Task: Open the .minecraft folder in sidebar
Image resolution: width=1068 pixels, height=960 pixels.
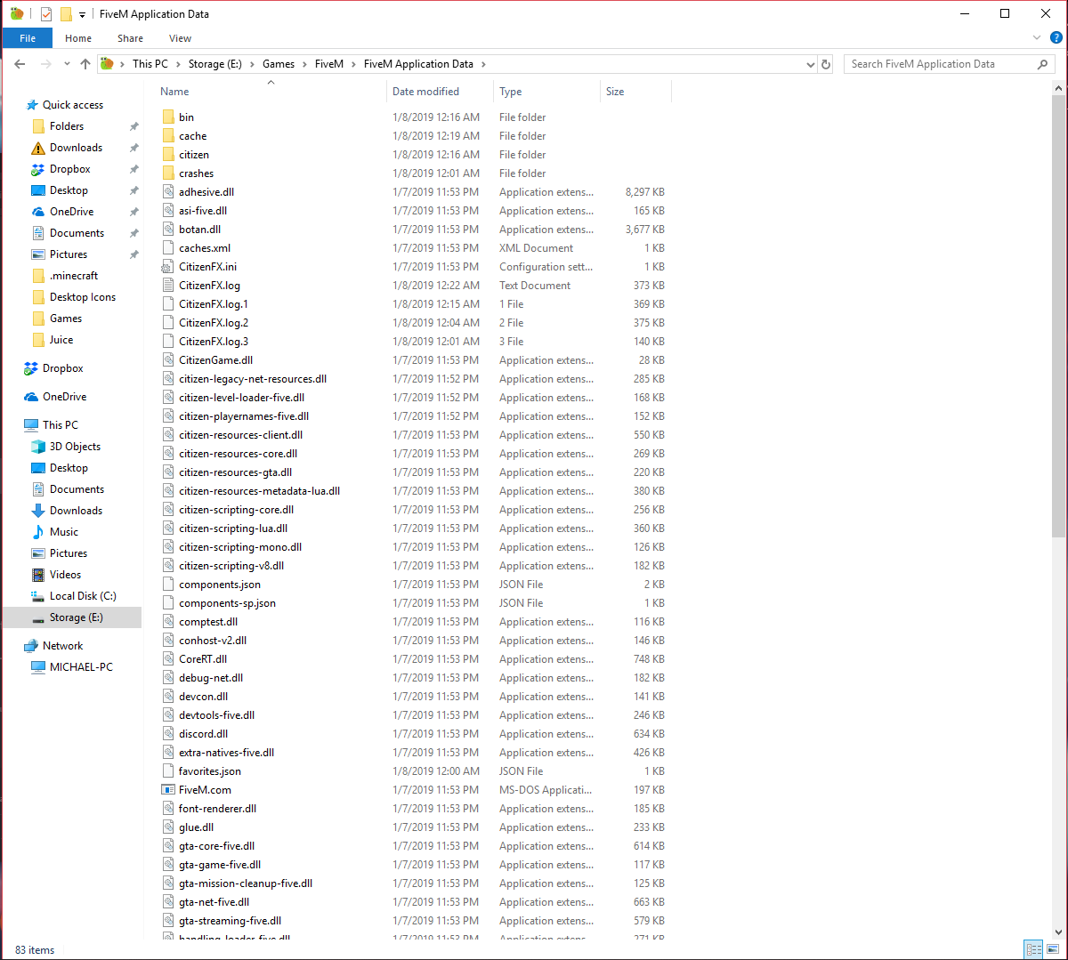Action: pyautogui.click(x=74, y=276)
